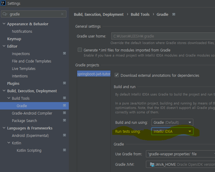The width and height of the screenshot is (215, 172).
Task: Click the Gradle breadcrumb
Action: click(163, 14)
